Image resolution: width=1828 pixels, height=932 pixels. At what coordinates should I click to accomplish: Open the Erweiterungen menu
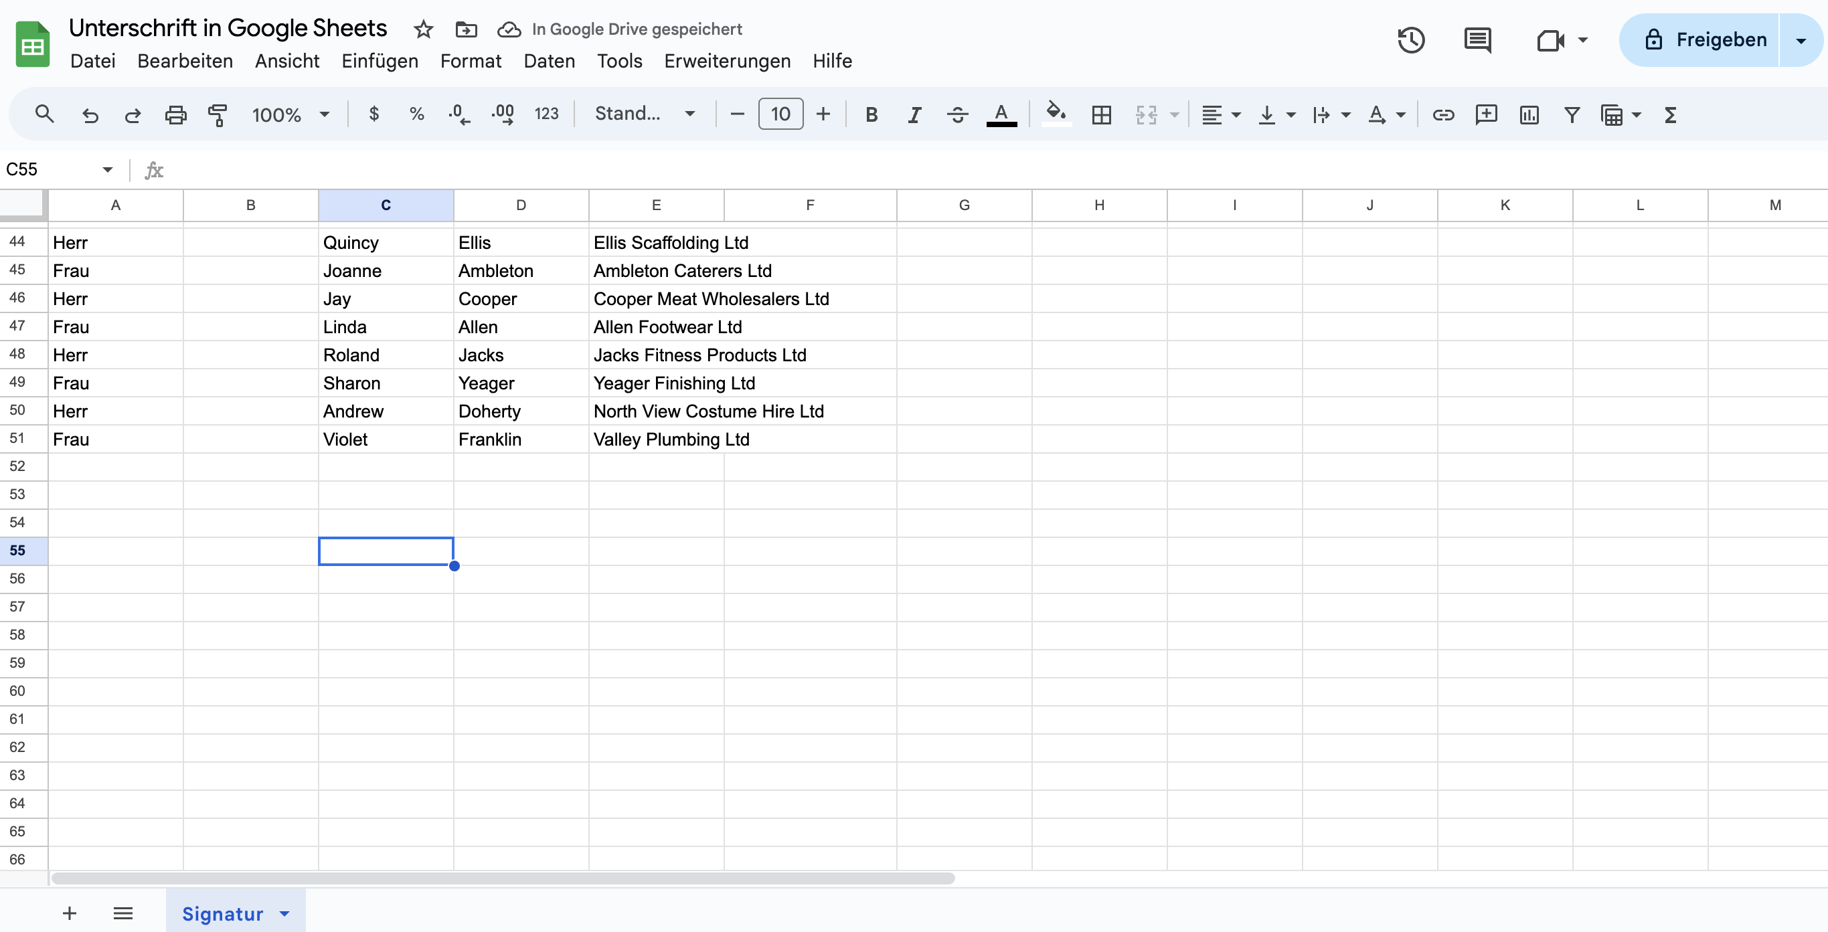tap(728, 61)
